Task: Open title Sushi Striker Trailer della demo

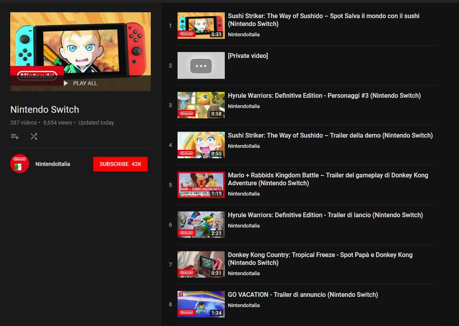Action: click(x=330, y=136)
